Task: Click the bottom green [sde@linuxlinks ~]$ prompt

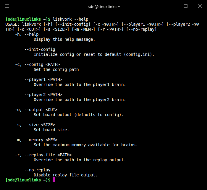Action: coord(28,180)
